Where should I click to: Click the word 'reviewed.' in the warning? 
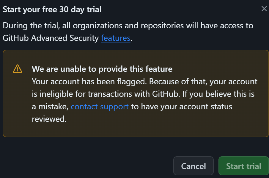(49, 119)
